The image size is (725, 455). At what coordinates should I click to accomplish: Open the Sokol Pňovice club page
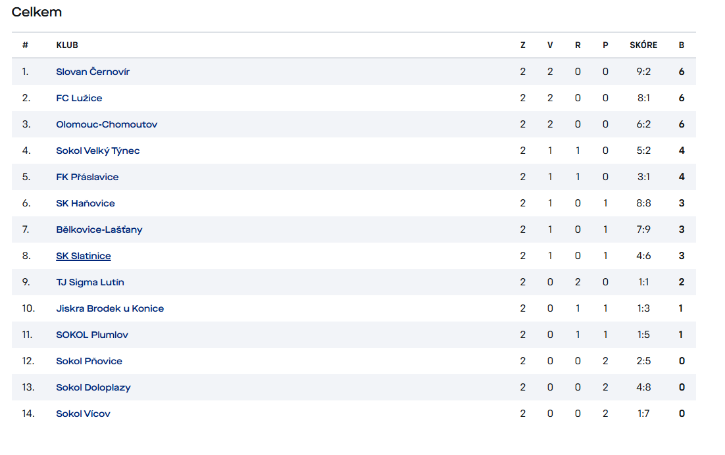pos(89,361)
